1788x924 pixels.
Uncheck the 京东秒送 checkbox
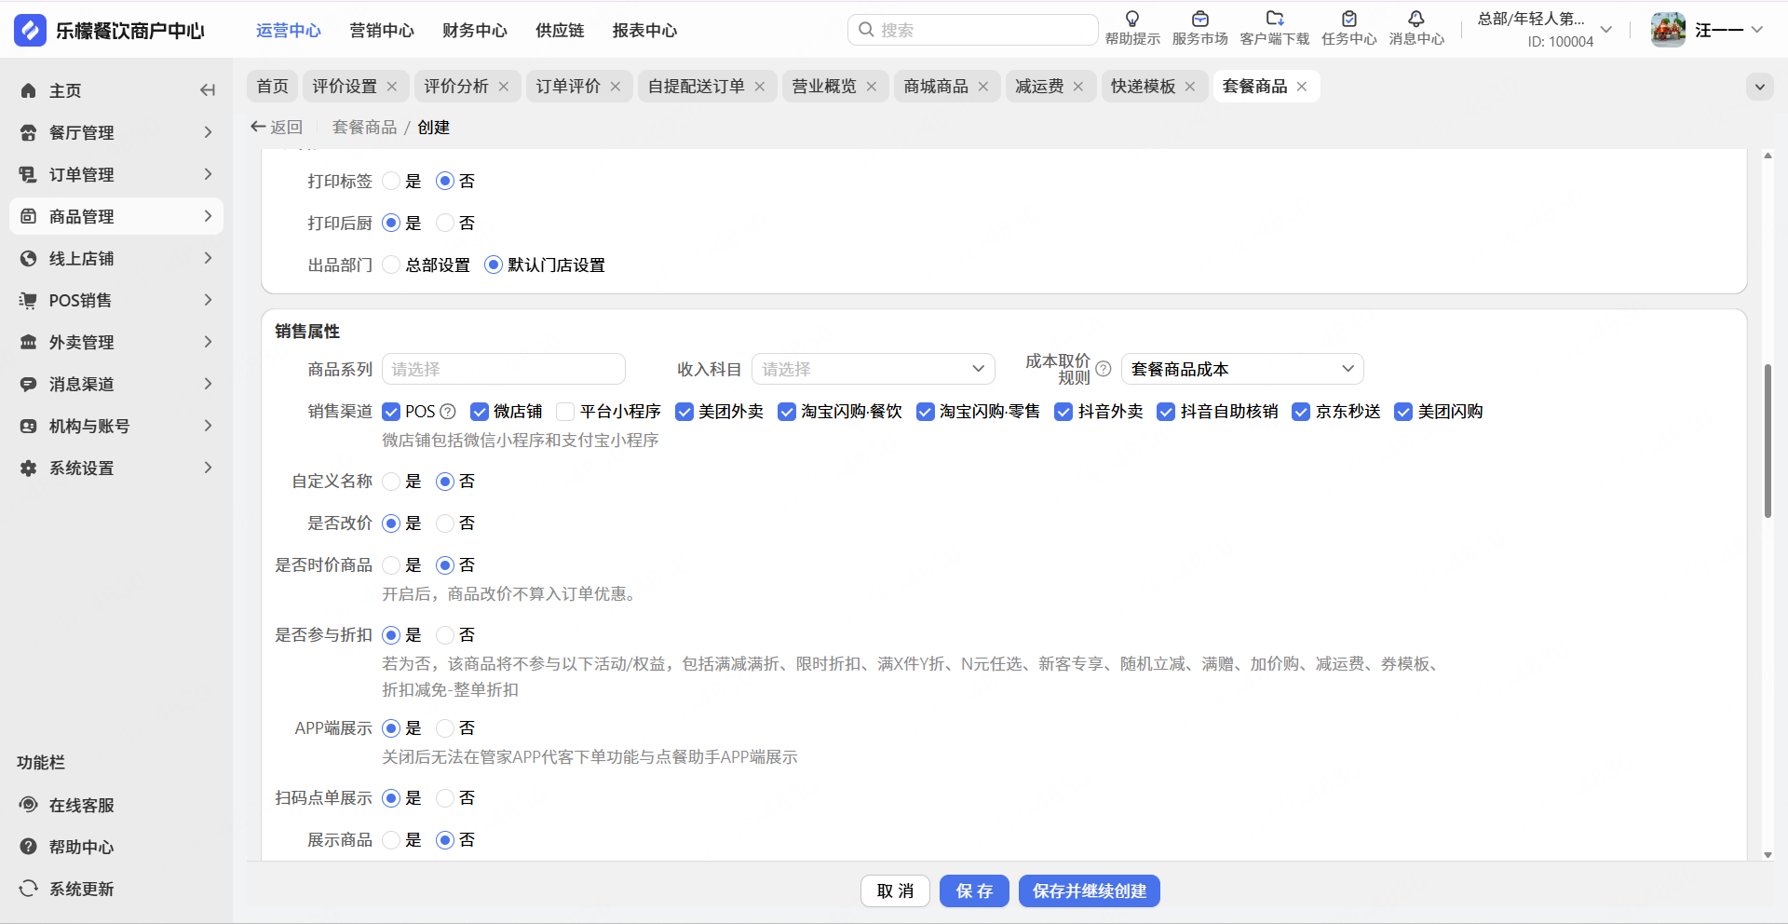pos(1301,412)
